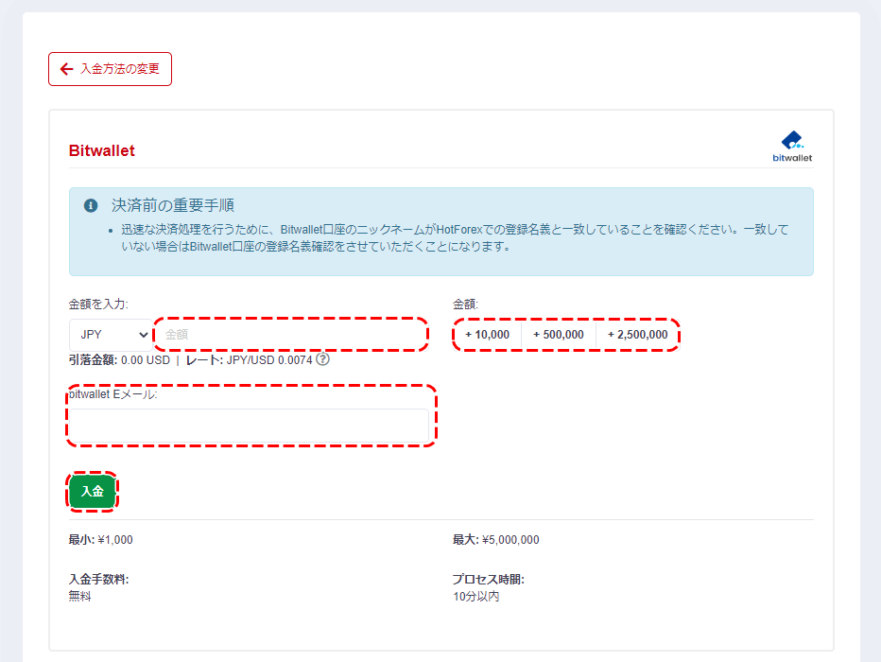
Task: Open the JPY currency dropdown
Action: pos(111,335)
